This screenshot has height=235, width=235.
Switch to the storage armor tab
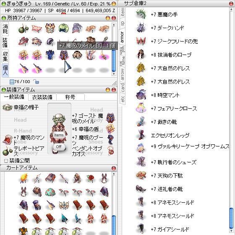pyautogui.click(x=122, y=37)
